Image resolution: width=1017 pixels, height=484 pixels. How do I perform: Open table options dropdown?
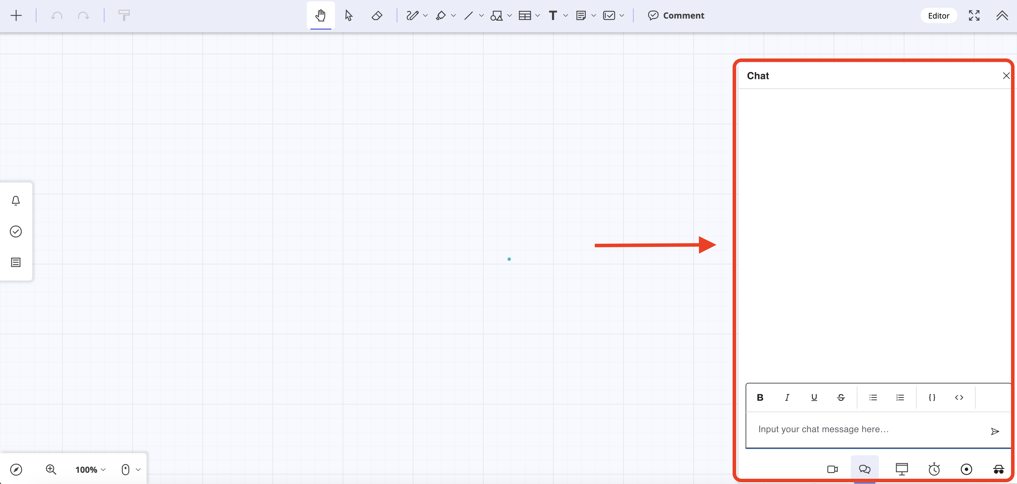[537, 16]
